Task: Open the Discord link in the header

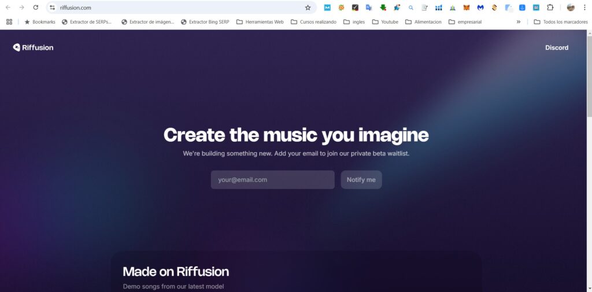Action: coord(557,47)
